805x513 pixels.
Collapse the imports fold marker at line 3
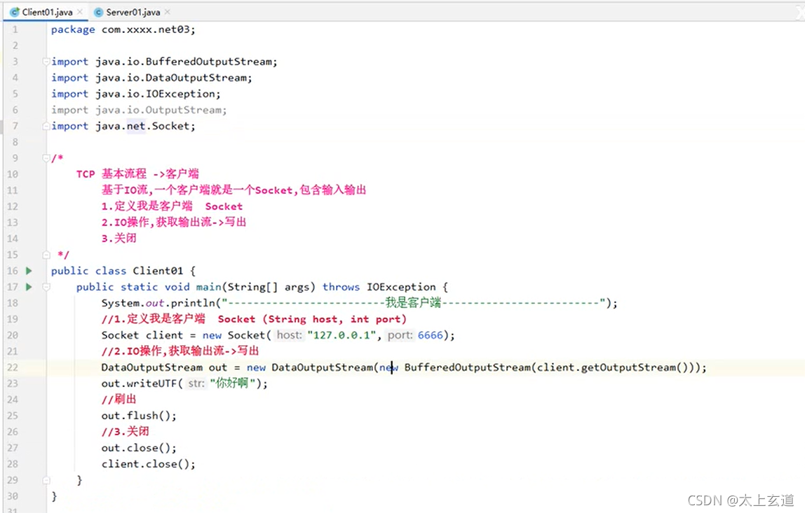[46, 62]
